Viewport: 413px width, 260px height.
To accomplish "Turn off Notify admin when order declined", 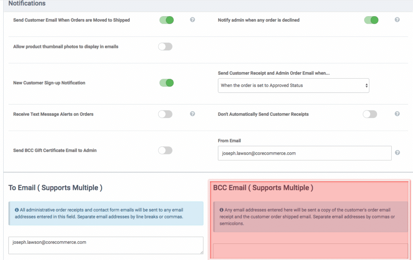I will 371,20.
